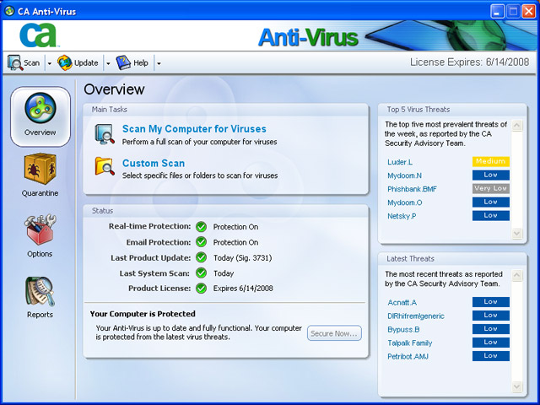
Task: Open the Acnatt.A threat link
Action: coord(402,302)
